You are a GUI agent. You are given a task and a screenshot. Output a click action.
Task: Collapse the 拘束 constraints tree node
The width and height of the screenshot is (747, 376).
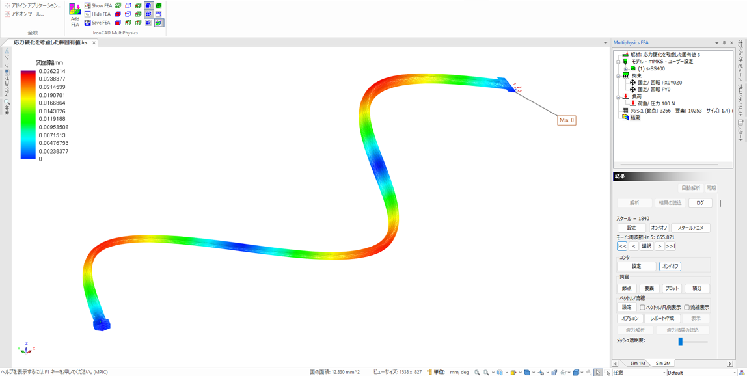618,75
